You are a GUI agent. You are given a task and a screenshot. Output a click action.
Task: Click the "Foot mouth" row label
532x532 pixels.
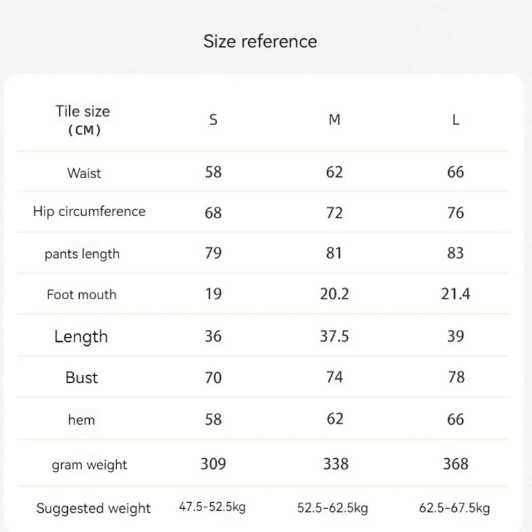[82, 295]
